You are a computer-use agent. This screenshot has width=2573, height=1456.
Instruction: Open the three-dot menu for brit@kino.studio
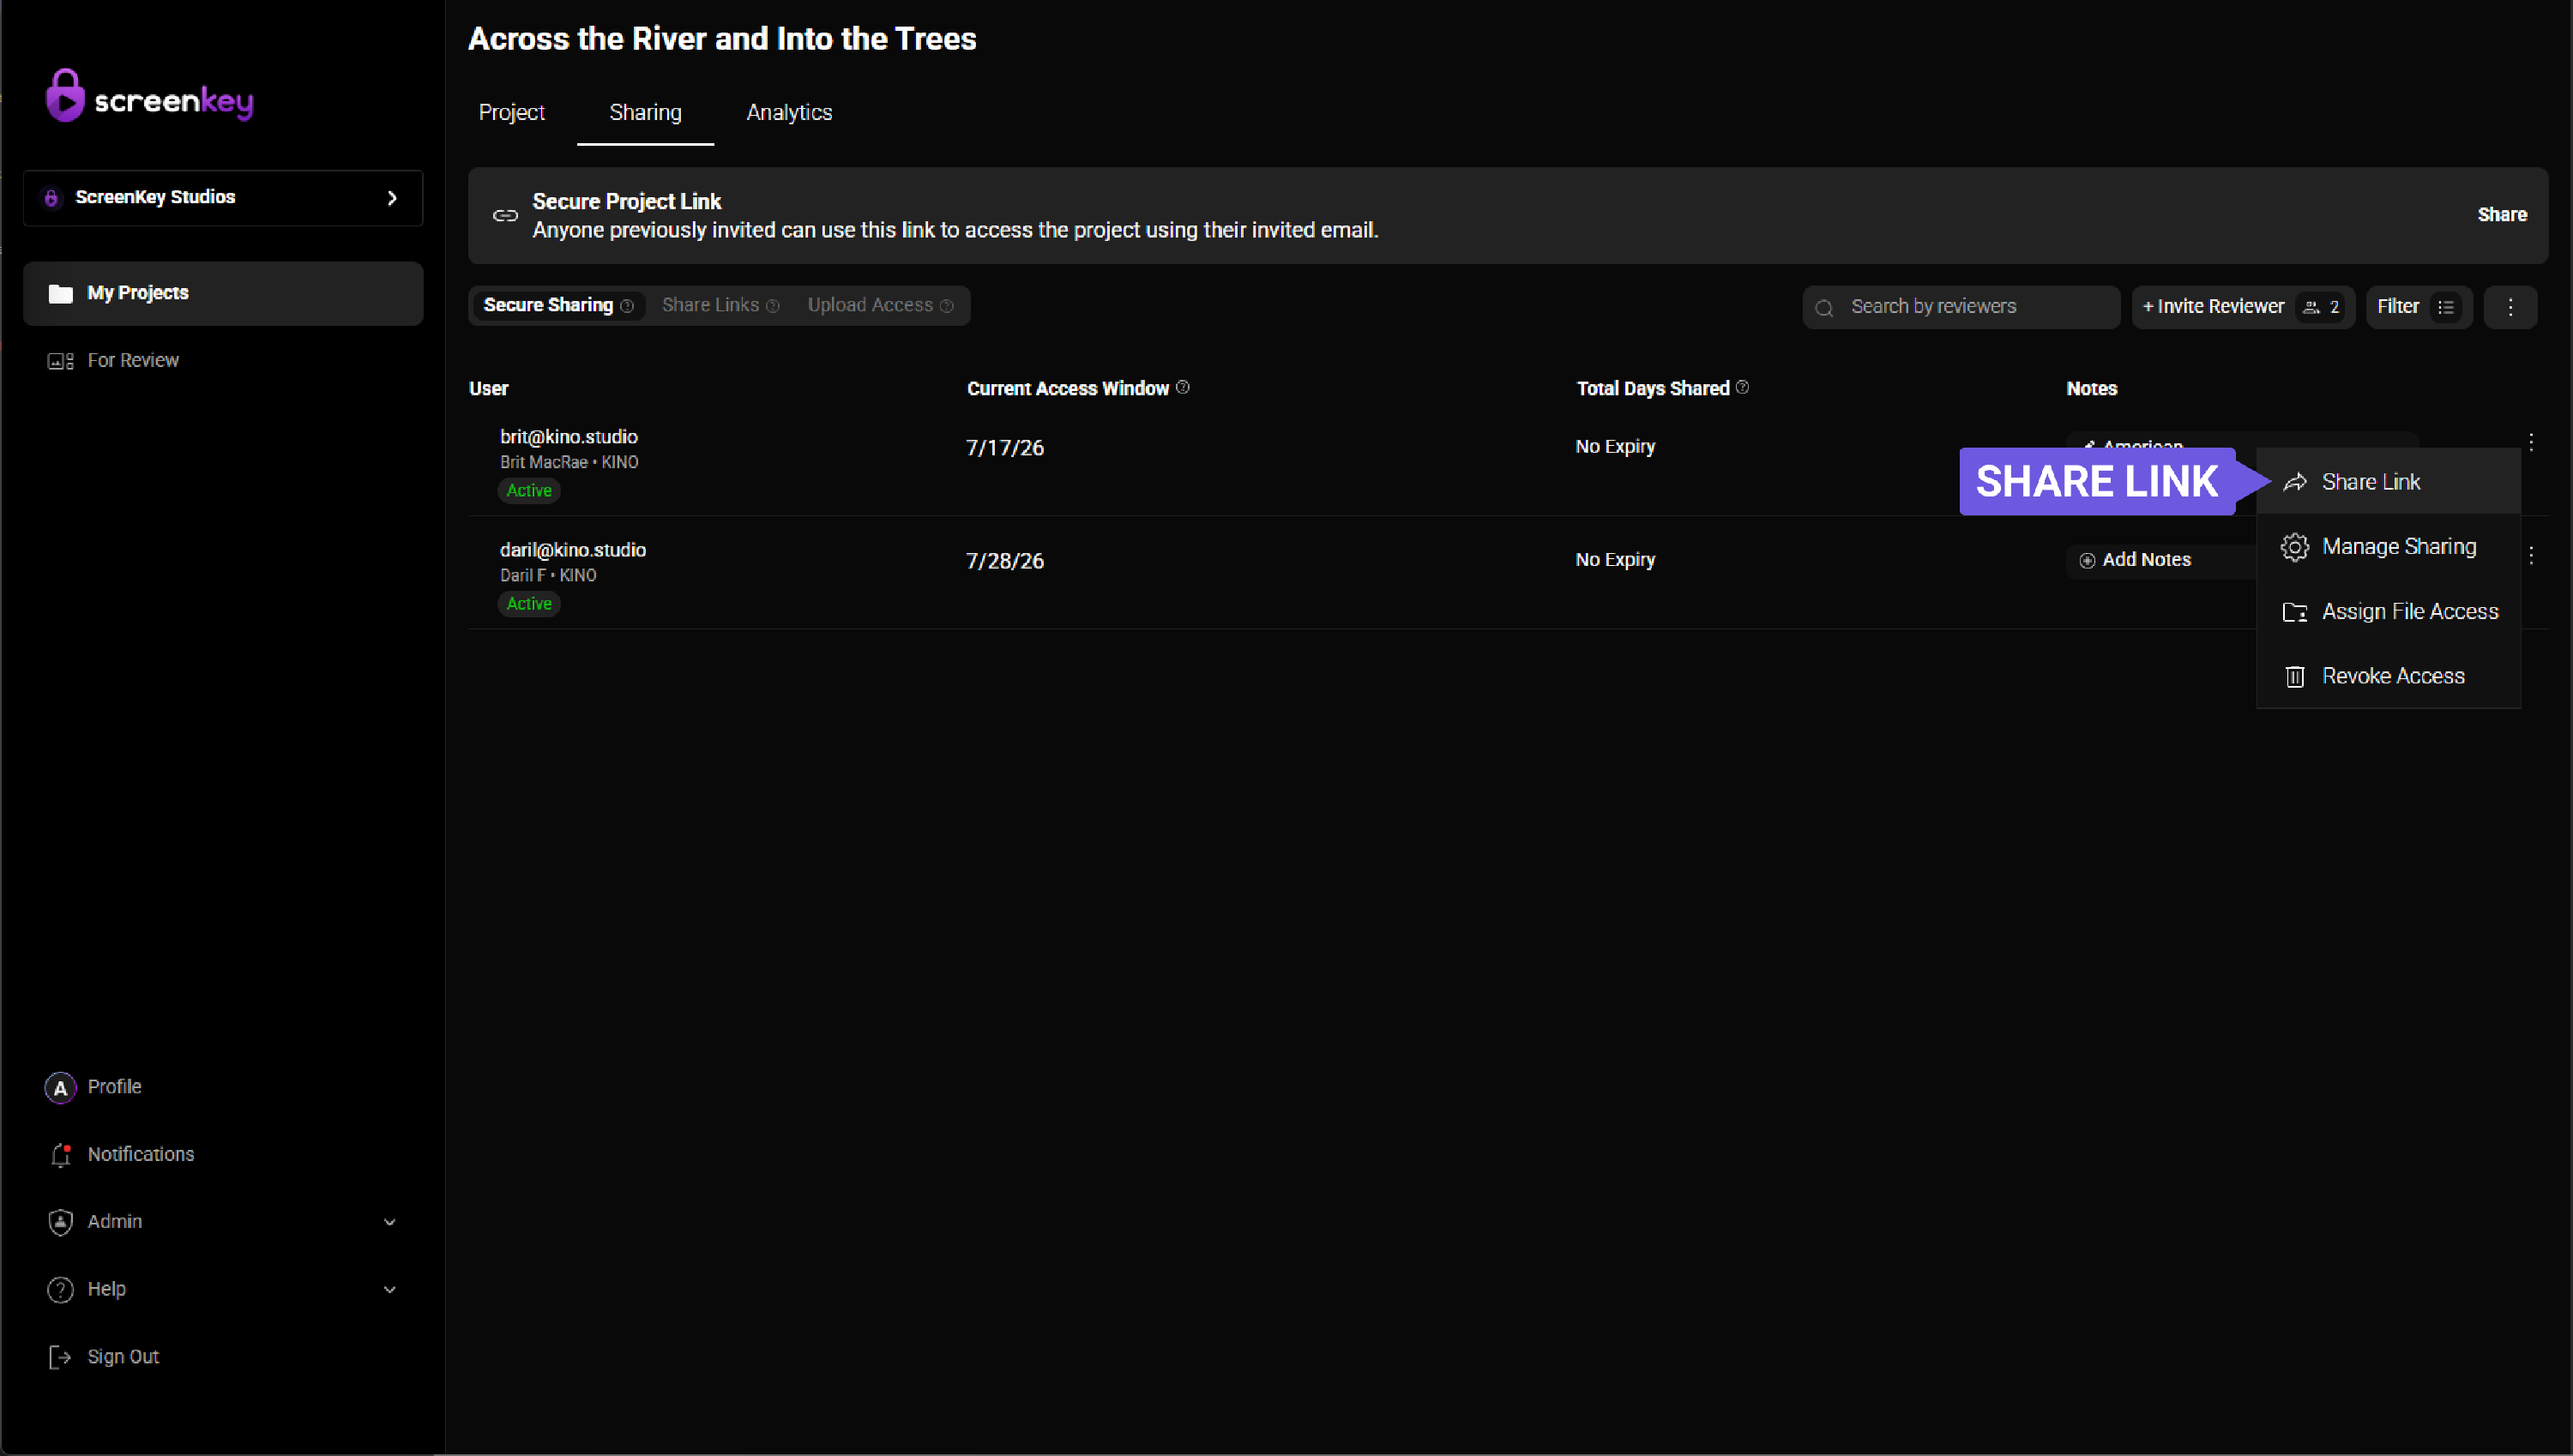click(2531, 442)
